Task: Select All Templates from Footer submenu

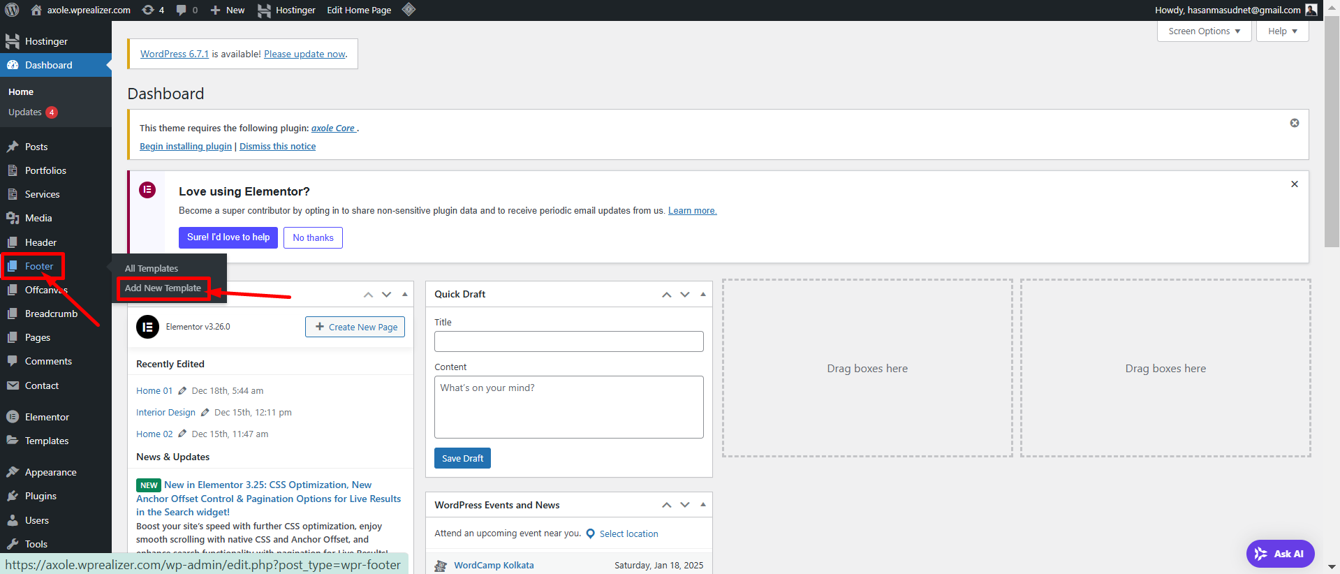Action: (152, 268)
